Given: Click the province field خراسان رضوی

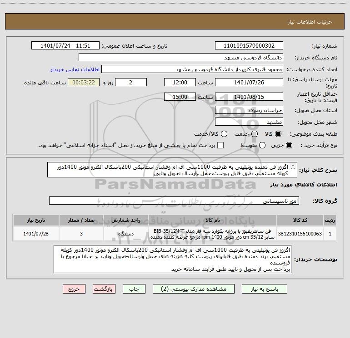Looking at the screenshot, I should tap(249, 110).
